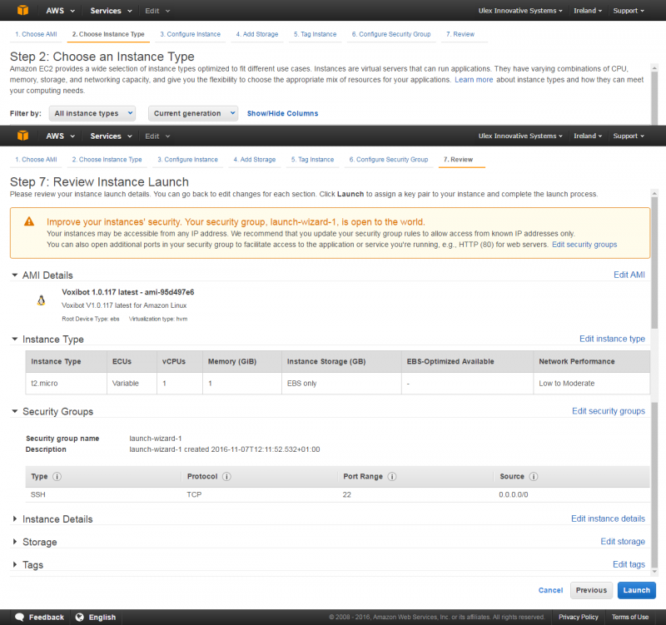Click the Show/Hide Columns link
Image resolution: width=666 pixels, height=625 pixels.
point(282,113)
